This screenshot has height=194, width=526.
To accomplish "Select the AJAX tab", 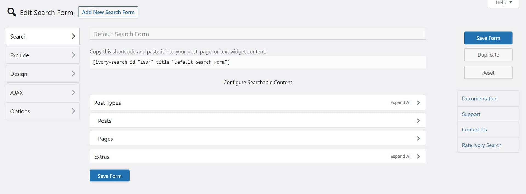I will pos(43,93).
